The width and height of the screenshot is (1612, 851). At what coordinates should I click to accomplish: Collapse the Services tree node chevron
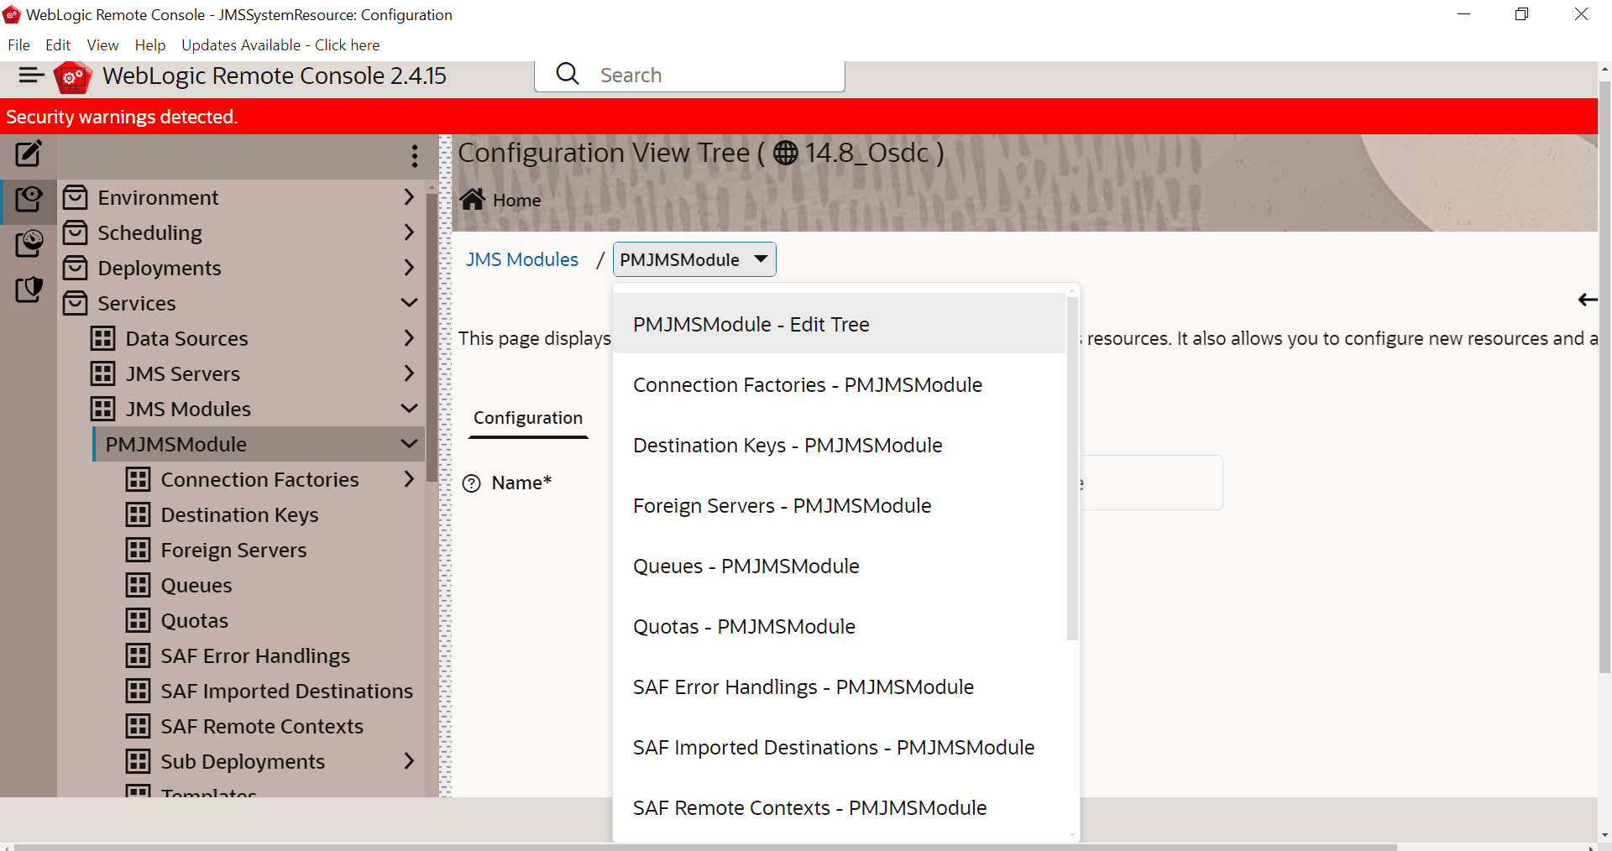tap(409, 303)
